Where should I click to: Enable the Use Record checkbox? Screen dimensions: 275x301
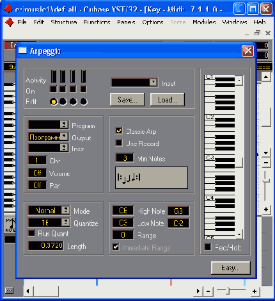(119, 143)
